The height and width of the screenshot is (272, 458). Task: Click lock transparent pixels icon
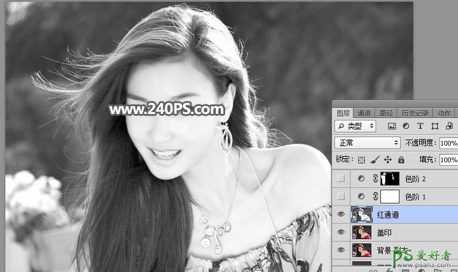(x=362, y=160)
